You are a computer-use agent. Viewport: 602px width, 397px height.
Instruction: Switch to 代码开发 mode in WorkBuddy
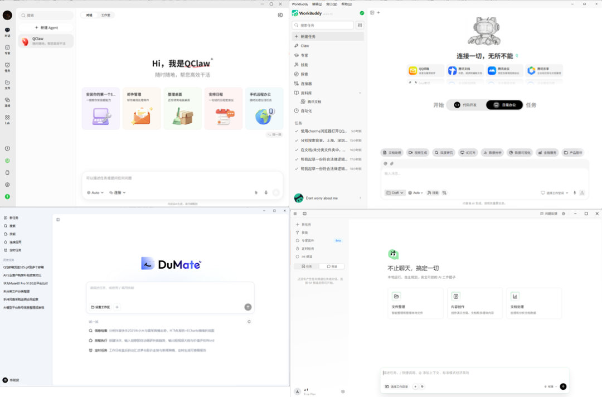(x=466, y=105)
